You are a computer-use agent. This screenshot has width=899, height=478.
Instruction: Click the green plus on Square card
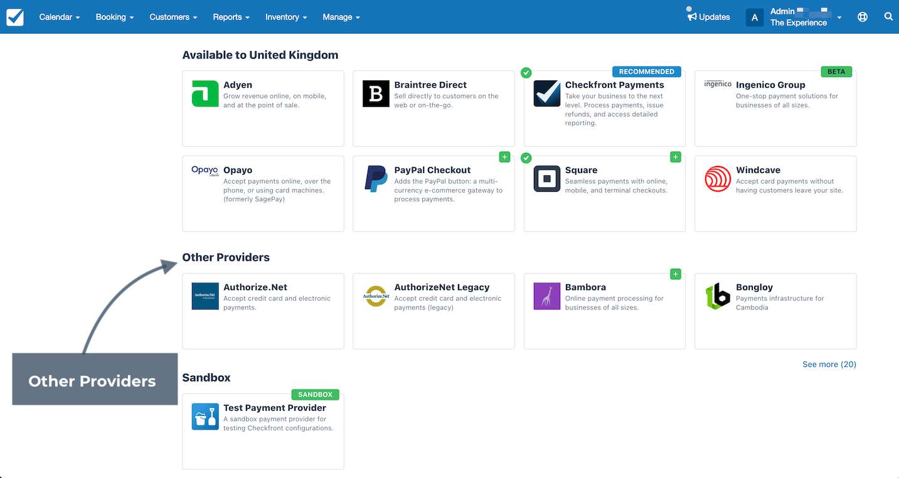tap(675, 157)
